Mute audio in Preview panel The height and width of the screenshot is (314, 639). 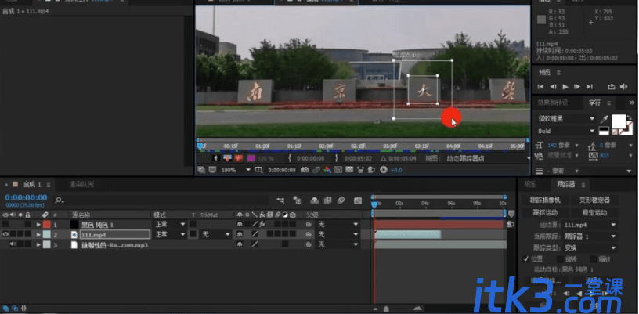[623, 87]
